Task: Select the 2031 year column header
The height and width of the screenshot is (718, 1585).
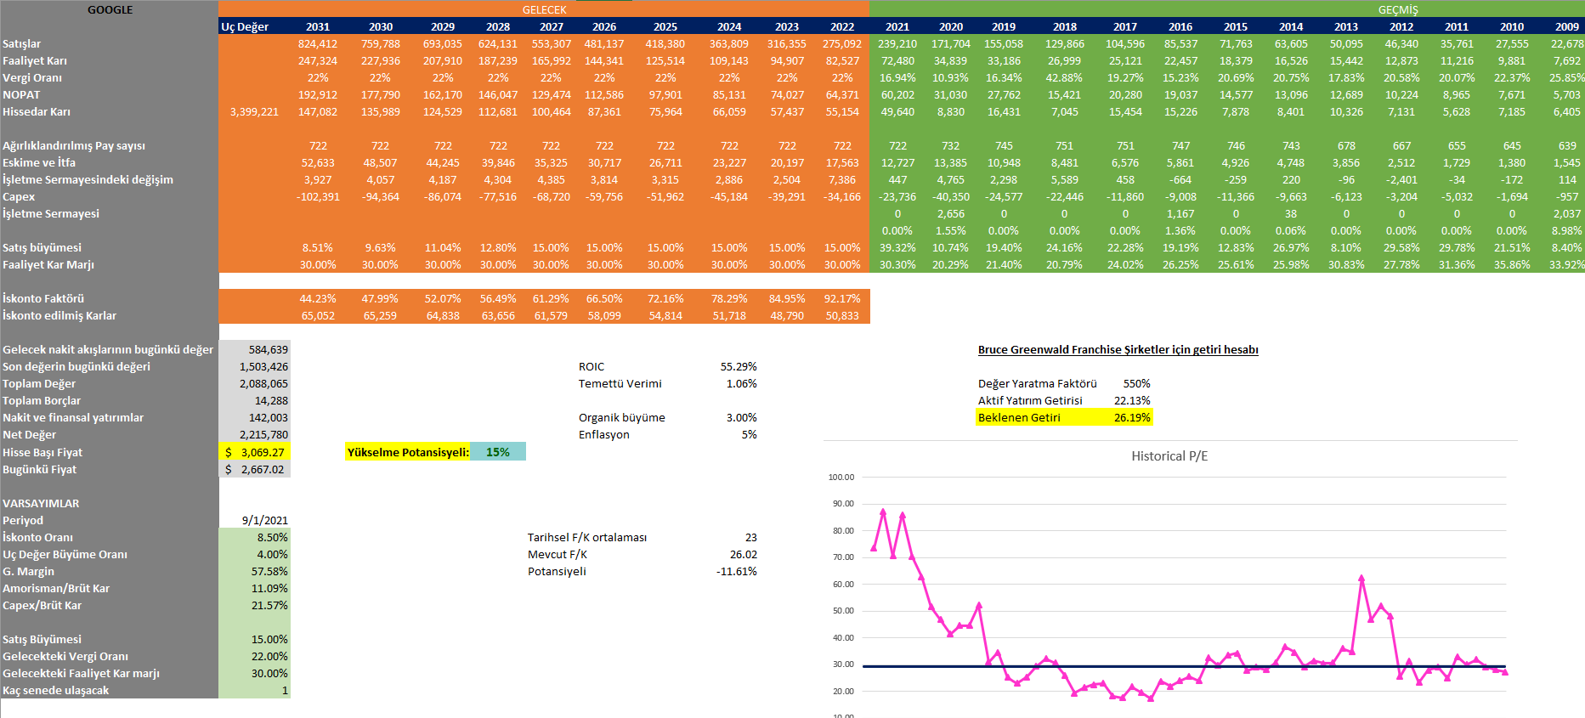Action: coord(318,26)
